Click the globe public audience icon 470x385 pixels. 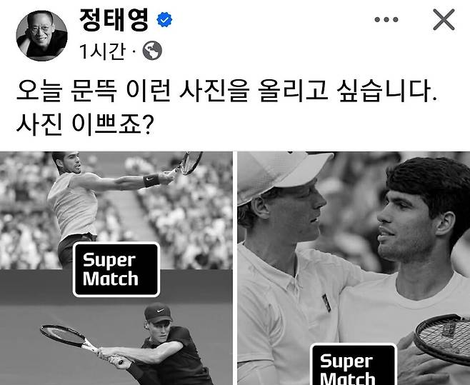point(152,51)
